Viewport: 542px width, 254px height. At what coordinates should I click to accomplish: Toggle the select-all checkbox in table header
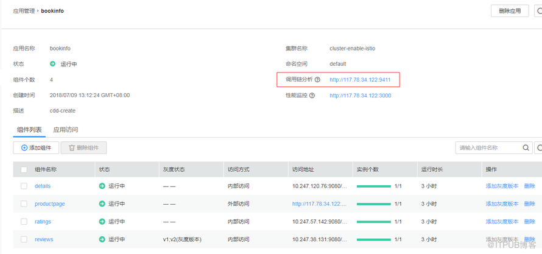pos(24,170)
